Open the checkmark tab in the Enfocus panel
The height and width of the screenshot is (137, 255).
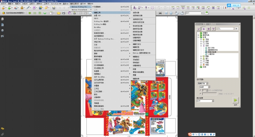[199, 29]
